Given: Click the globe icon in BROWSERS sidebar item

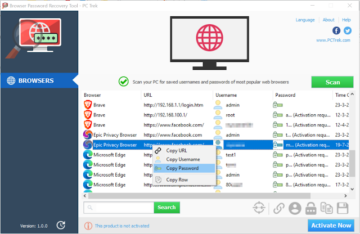Looking at the screenshot, I should 11,80.
